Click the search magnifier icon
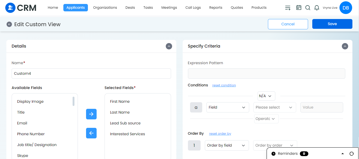Viewport: 359px width, 159px height. (308, 8)
